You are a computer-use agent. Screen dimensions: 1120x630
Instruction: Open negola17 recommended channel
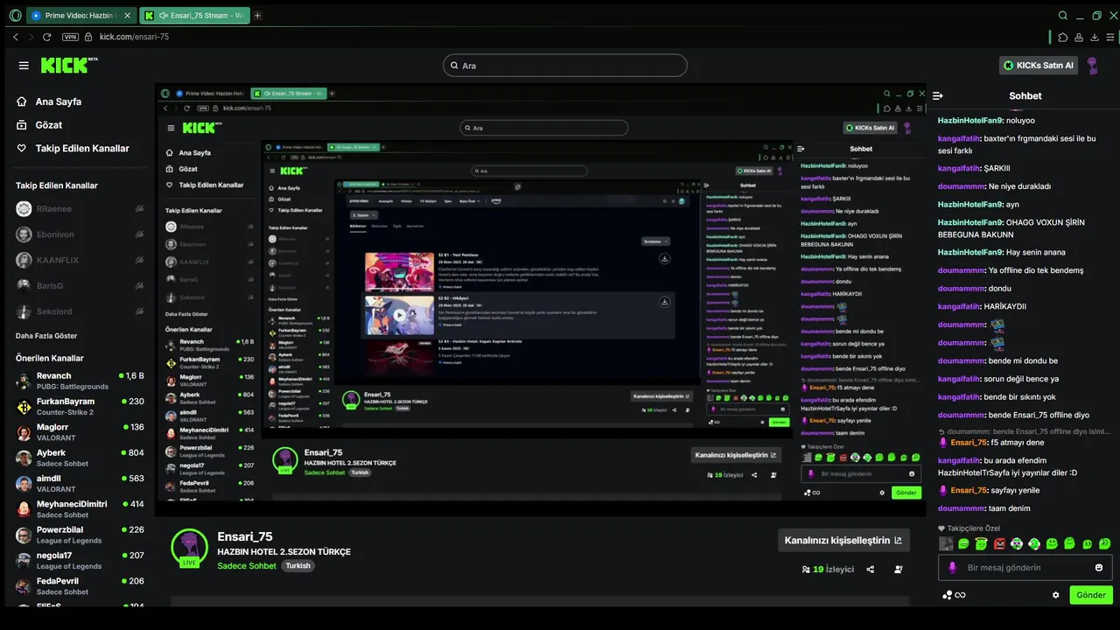coord(79,560)
